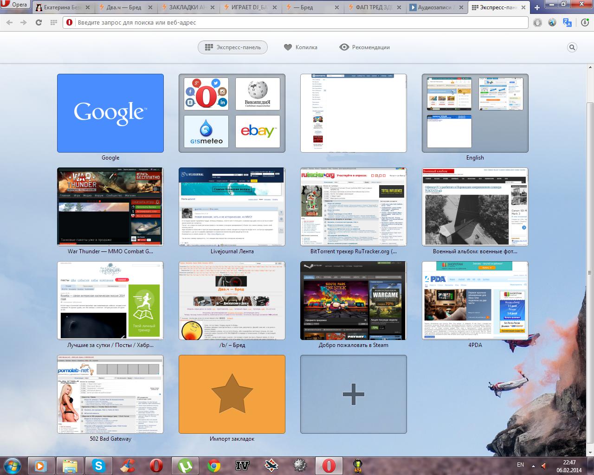Screen dimensions: 594x475
Task: Switch to the Аудиозаписи tab
Action: pyautogui.click(x=436, y=7)
